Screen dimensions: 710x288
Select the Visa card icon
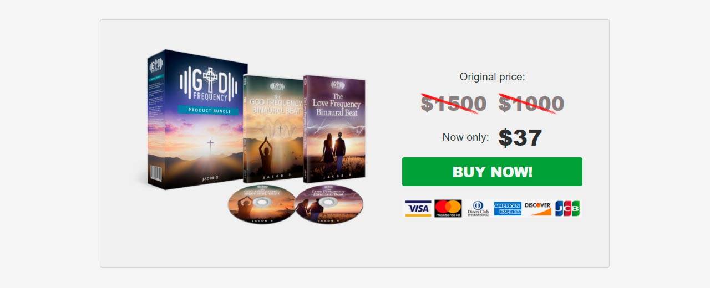coord(418,208)
